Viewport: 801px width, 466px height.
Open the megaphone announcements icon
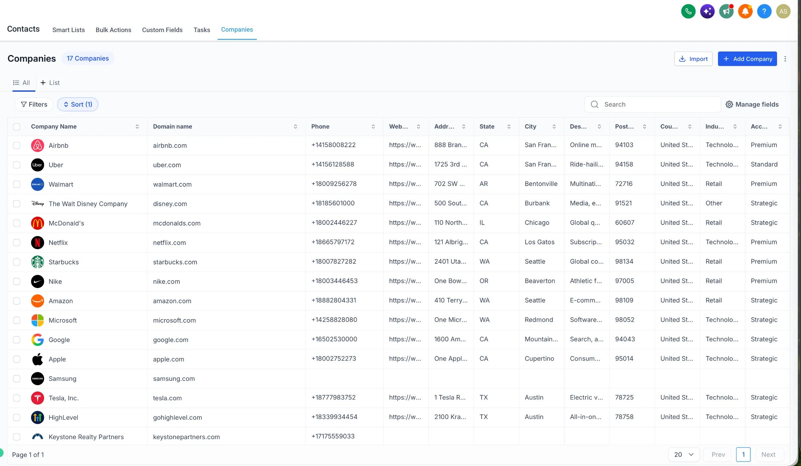726,12
